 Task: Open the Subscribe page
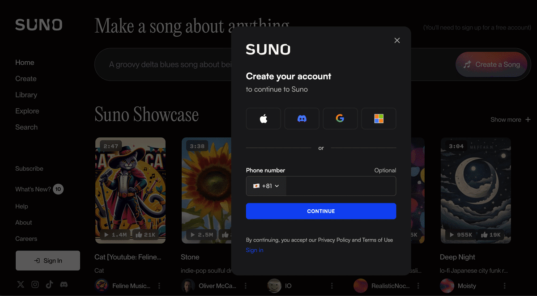coord(29,169)
